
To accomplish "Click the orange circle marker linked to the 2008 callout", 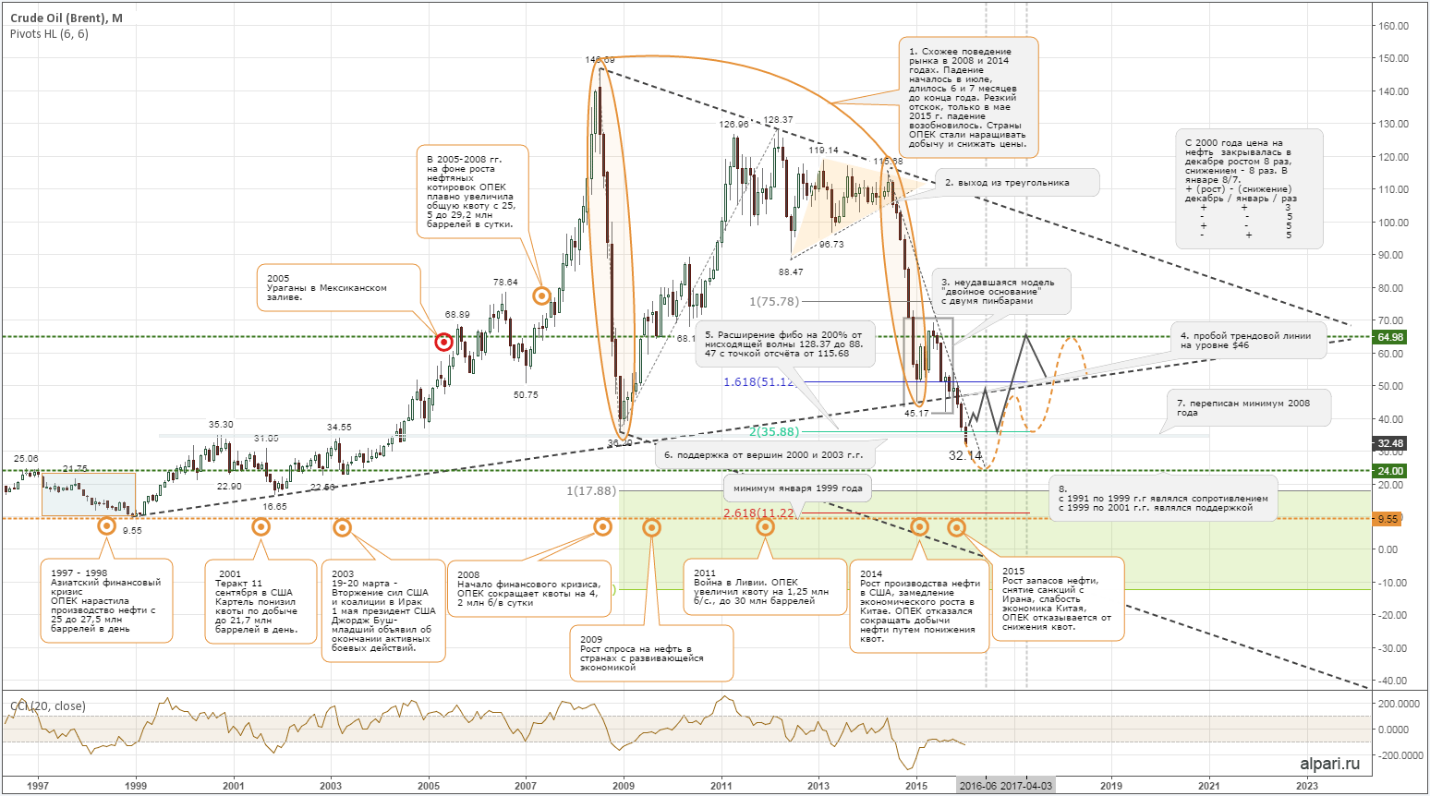I will pos(602,526).
